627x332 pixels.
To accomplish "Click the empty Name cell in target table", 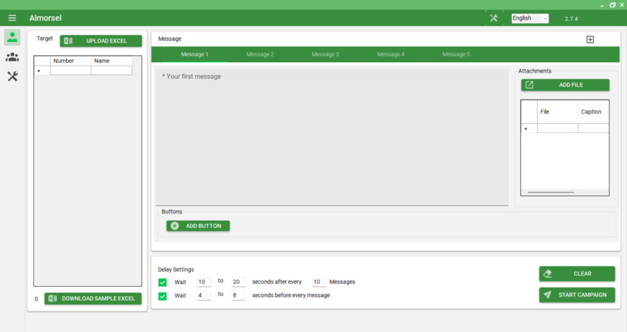I will click(x=111, y=70).
